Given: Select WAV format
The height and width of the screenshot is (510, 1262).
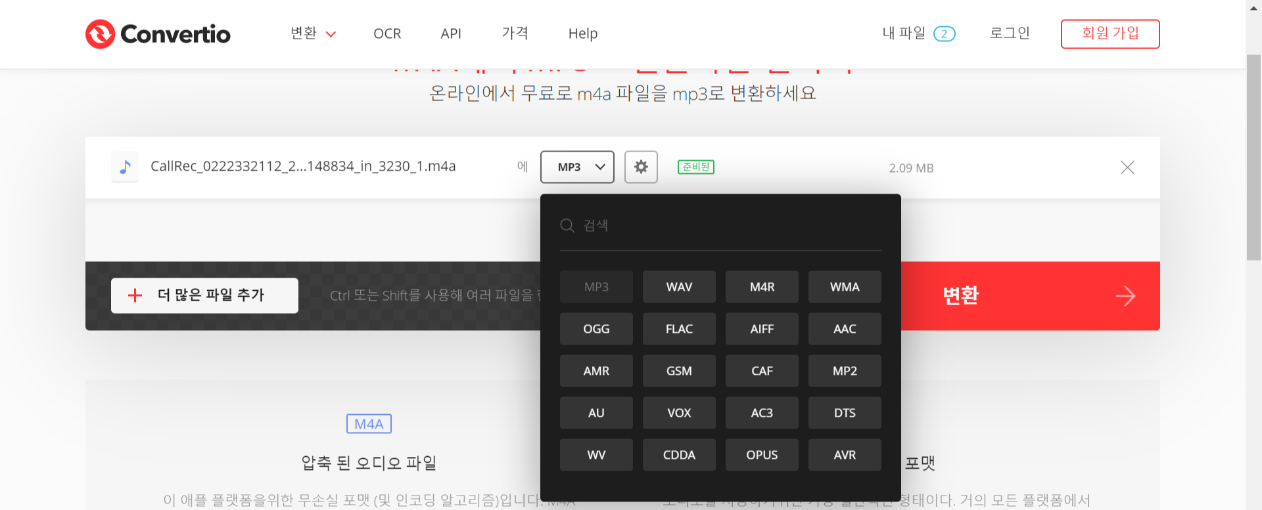Looking at the screenshot, I should click(679, 287).
